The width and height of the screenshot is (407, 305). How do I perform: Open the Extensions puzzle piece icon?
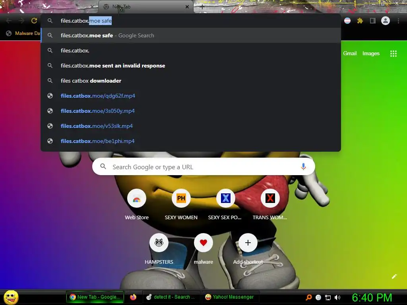click(x=360, y=21)
